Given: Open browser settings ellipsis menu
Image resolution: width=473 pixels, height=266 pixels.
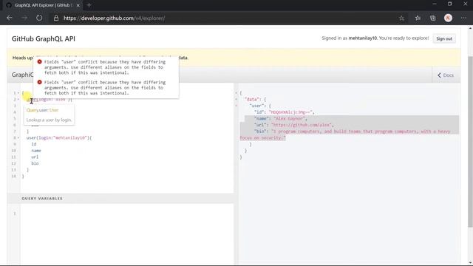Looking at the screenshot, I should click(463, 18).
